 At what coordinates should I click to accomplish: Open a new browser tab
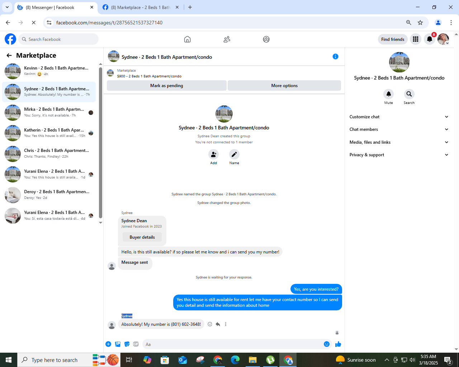[x=190, y=7]
